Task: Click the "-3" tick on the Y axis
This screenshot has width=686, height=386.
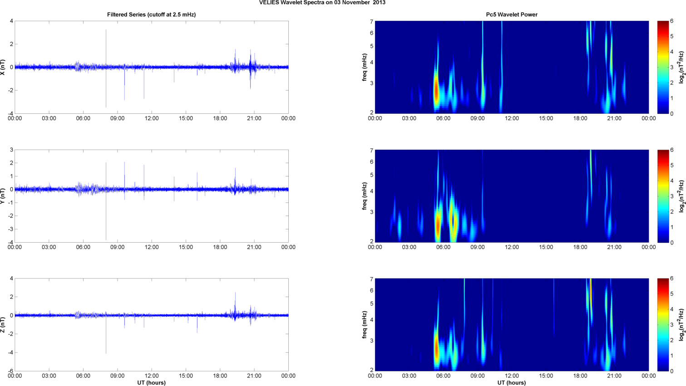Action: (10, 229)
